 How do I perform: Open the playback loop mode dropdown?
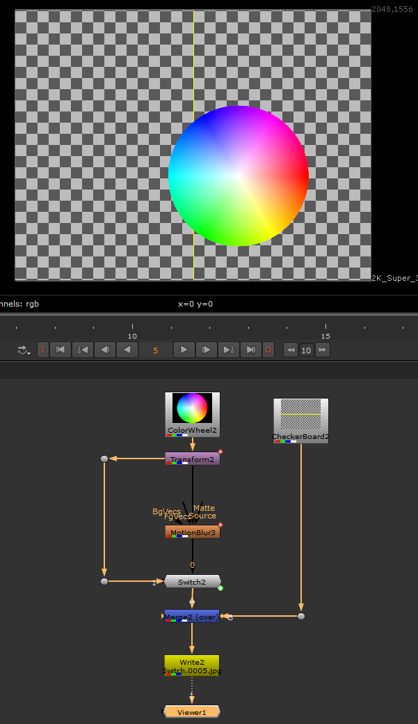pyautogui.click(x=24, y=350)
